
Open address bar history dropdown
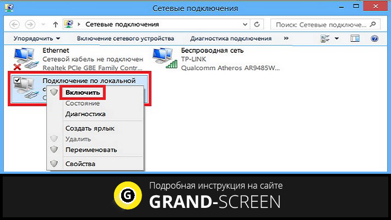[x=244, y=25]
